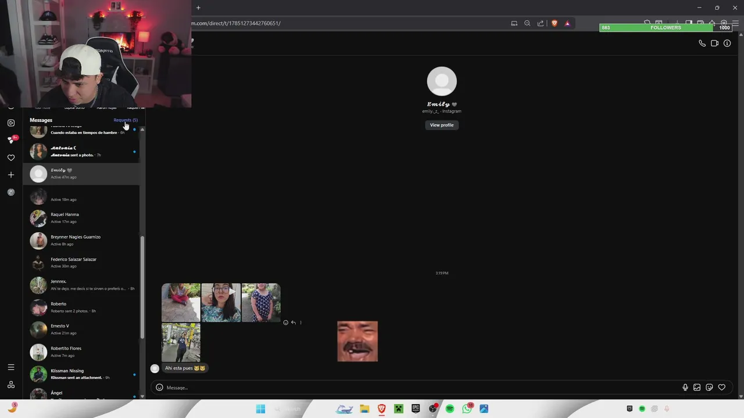Click messages list scroll up arrow
744x418 pixels.
tap(142, 129)
